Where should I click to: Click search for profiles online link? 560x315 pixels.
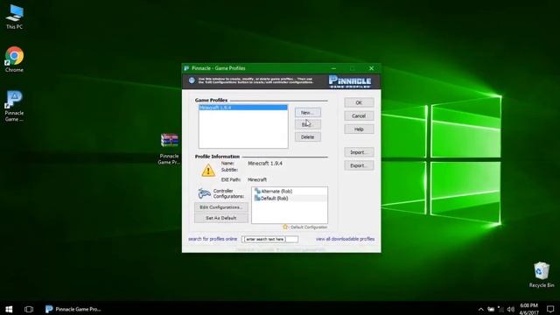click(213, 239)
